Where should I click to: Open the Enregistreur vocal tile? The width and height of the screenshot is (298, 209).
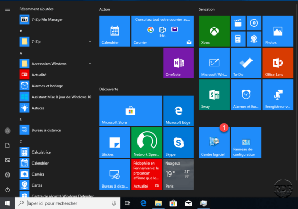coord(278,95)
